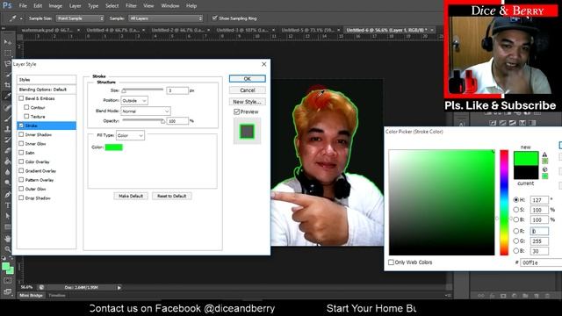The image size is (562, 316).
Task: Open the Window menu
Action: pyautogui.click(x=169, y=6)
